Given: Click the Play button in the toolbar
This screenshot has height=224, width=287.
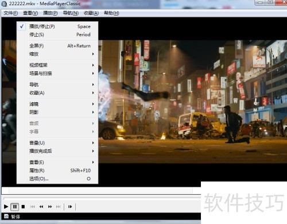Looking at the screenshot, I should point(6,207).
